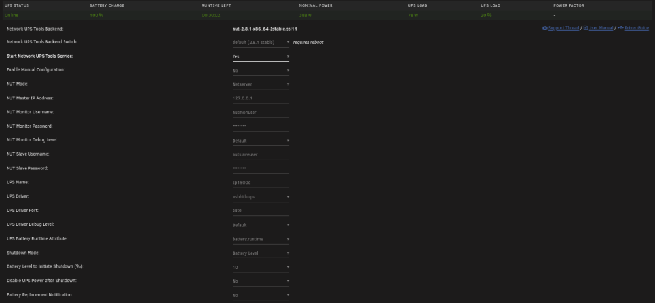Screen dimensions: 655x303
Task: Click the UPS Name field
Action: [261, 183]
